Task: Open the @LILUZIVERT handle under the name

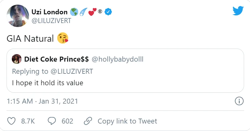Action: (x=51, y=21)
